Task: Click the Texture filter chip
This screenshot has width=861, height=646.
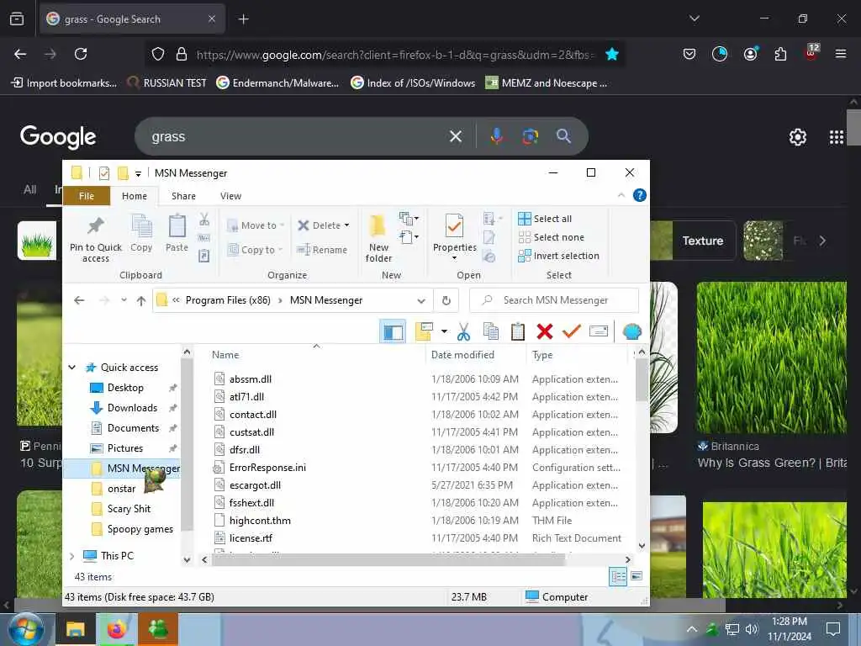Action: click(x=693, y=241)
